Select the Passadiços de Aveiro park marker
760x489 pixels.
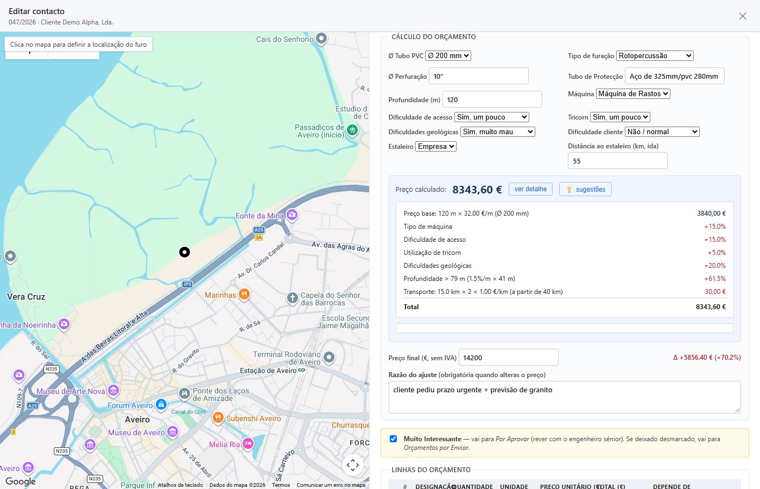click(352, 130)
